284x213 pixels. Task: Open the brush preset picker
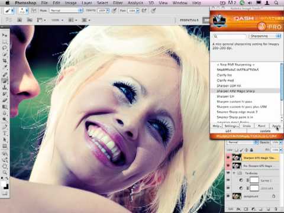coord(23,11)
